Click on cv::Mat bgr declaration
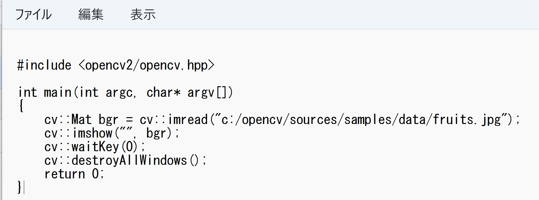Image resolution: width=539 pixels, height=200 pixels. (81, 120)
